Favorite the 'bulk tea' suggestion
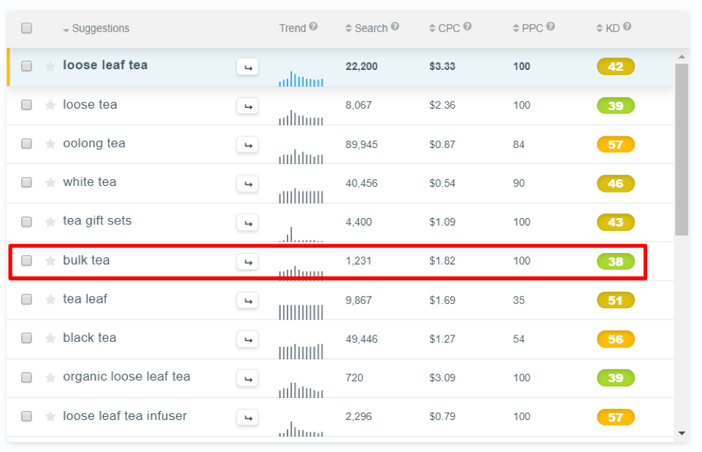The width and height of the screenshot is (702, 452). tap(50, 261)
